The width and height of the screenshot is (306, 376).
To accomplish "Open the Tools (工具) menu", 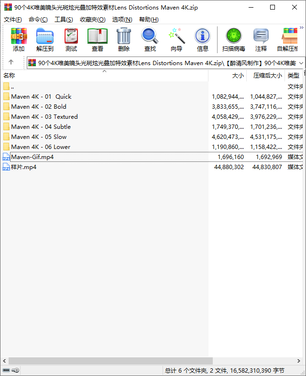I will [64, 20].
